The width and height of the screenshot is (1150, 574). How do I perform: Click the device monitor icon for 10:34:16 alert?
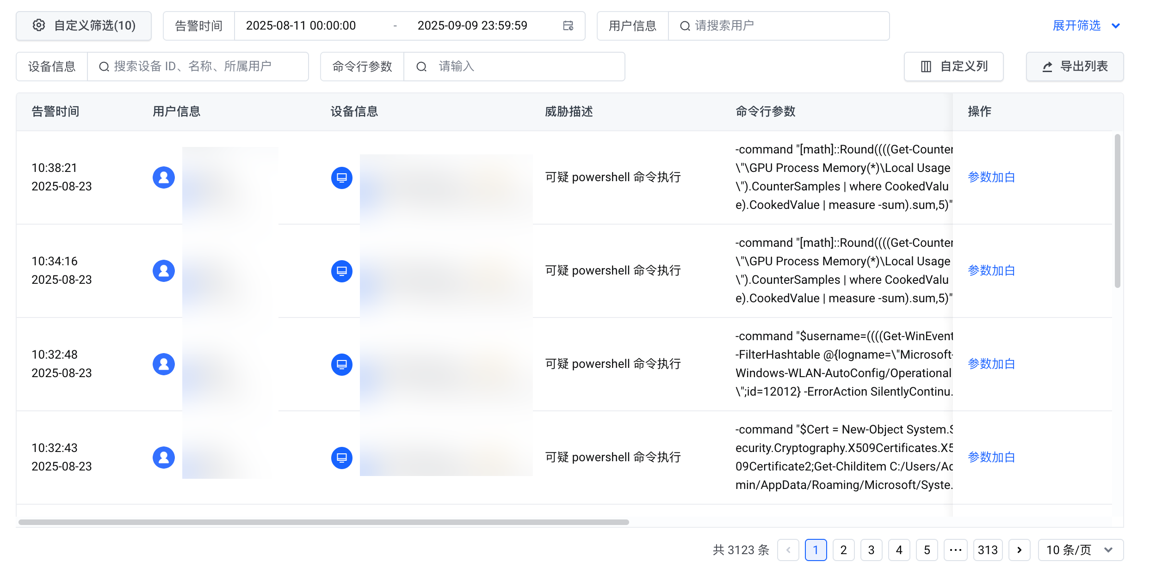tap(342, 271)
